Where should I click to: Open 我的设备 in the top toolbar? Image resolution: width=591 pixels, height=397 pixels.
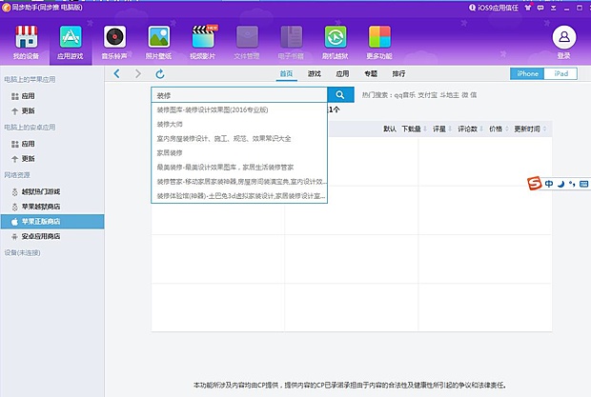[28, 43]
